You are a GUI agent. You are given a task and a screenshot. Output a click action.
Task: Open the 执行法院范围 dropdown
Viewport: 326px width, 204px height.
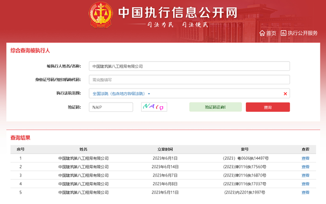tap(121, 94)
